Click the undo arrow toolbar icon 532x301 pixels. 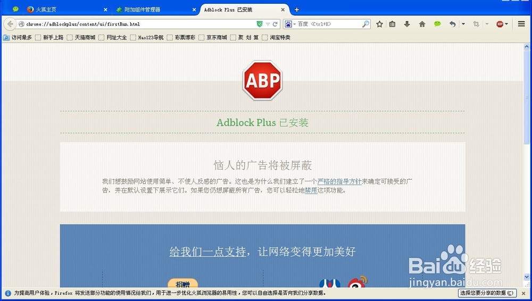click(x=452, y=24)
